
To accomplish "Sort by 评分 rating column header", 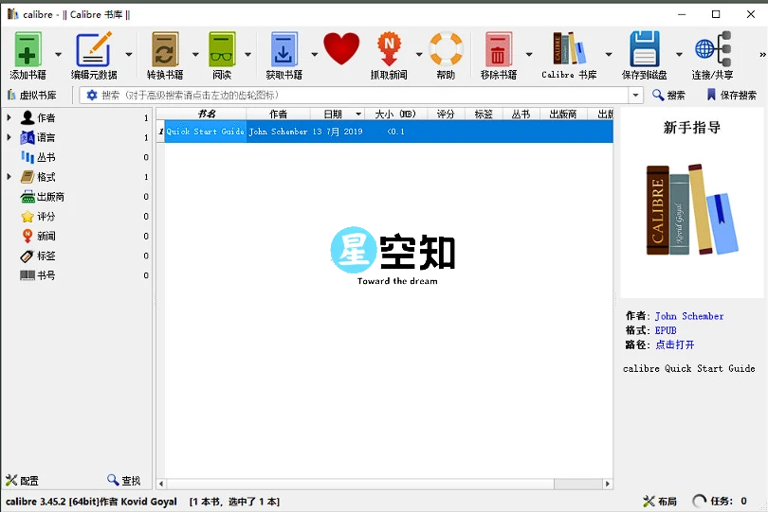I will click(446, 114).
